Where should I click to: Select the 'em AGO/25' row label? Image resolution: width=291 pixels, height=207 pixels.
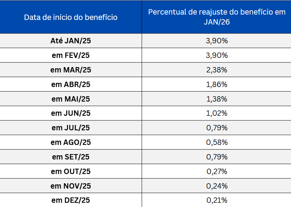click(71, 143)
